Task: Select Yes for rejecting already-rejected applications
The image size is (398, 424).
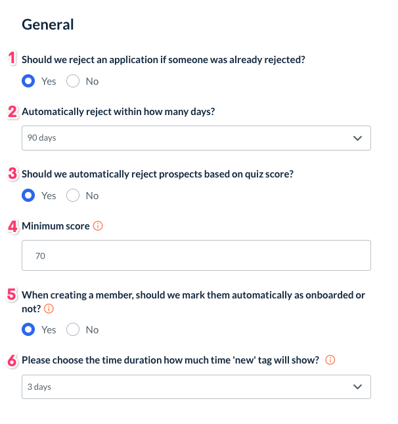Action: click(28, 82)
